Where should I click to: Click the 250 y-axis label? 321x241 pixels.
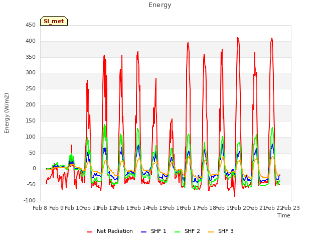click(31, 89)
